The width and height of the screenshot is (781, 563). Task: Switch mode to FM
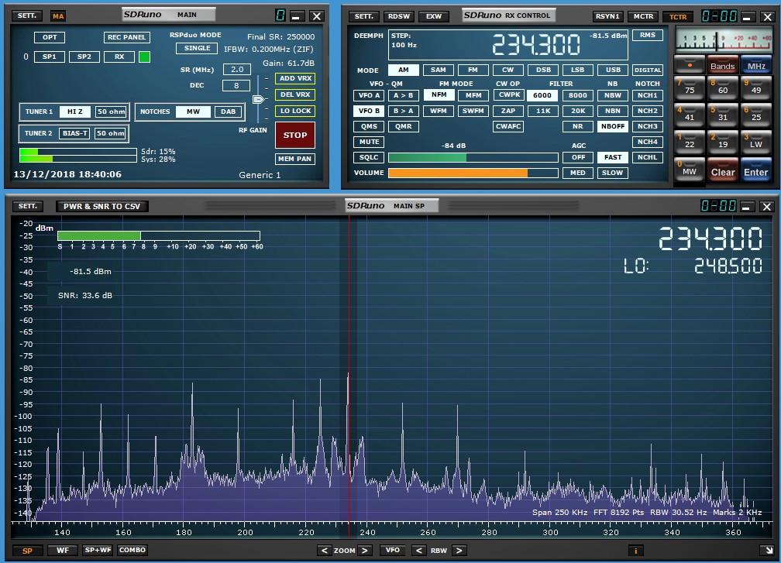(473, 70)
